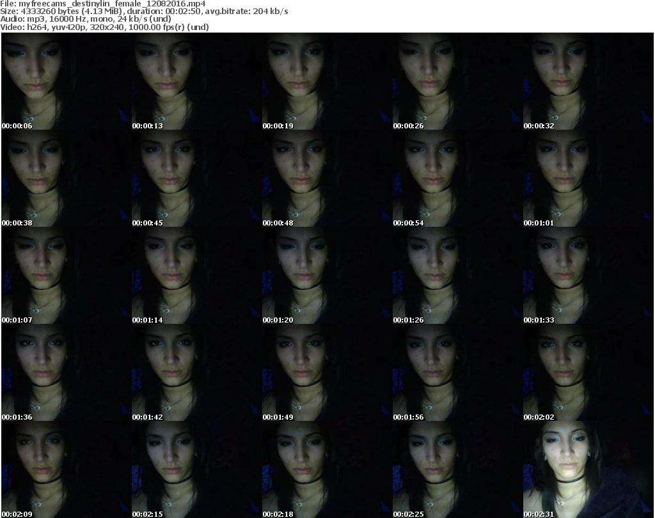Click the 'Video: h264, yuv420p' line
The width and height of the screenshot is (655, 518).
[x=104, y=27]
